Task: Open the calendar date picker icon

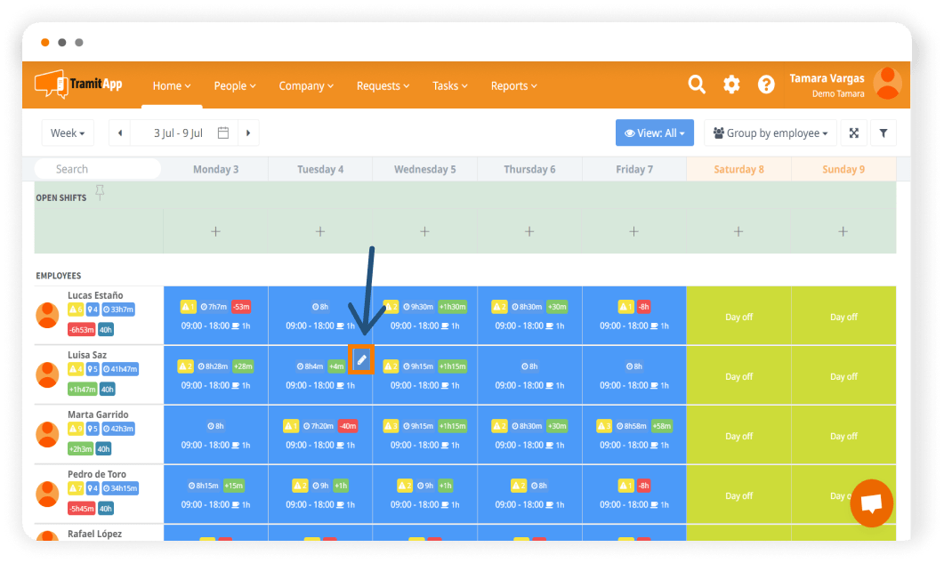Action: (x=223, y=133)
